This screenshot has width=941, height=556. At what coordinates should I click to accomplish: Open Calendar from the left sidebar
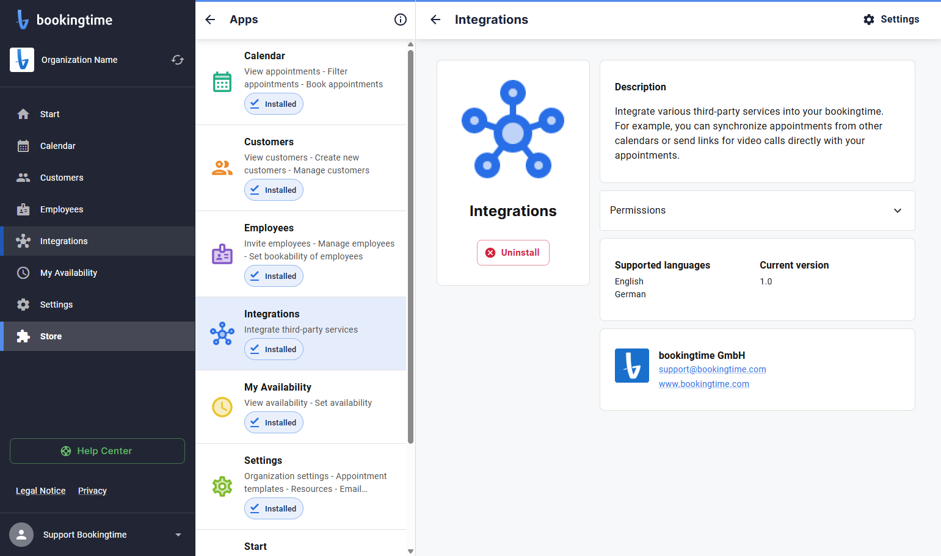point(98,146)
